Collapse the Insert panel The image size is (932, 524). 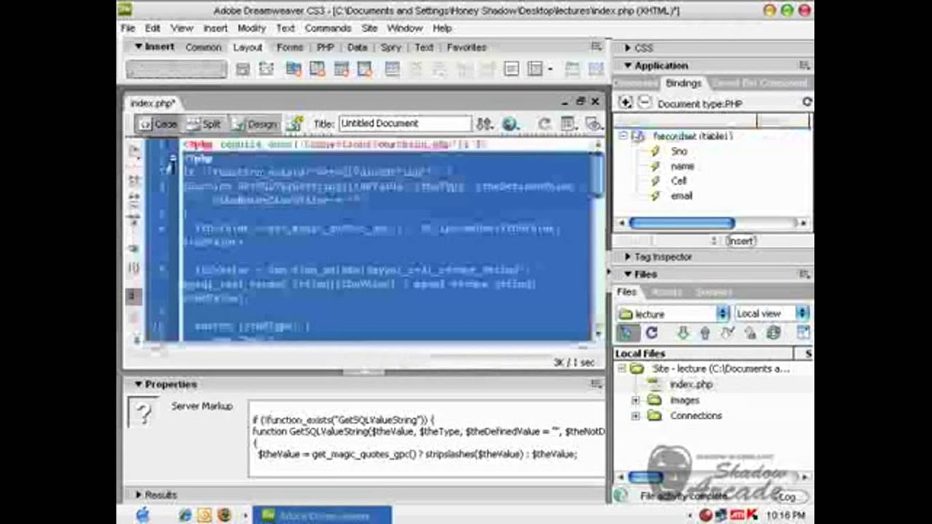tap(138, 47)
